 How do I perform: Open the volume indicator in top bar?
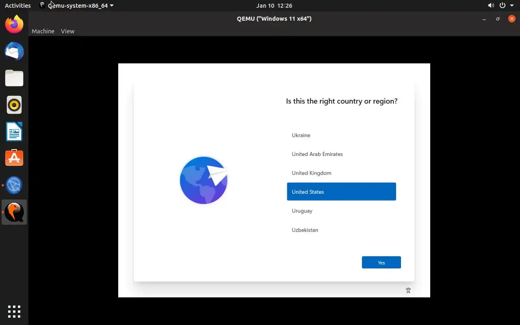pos(491,6)
